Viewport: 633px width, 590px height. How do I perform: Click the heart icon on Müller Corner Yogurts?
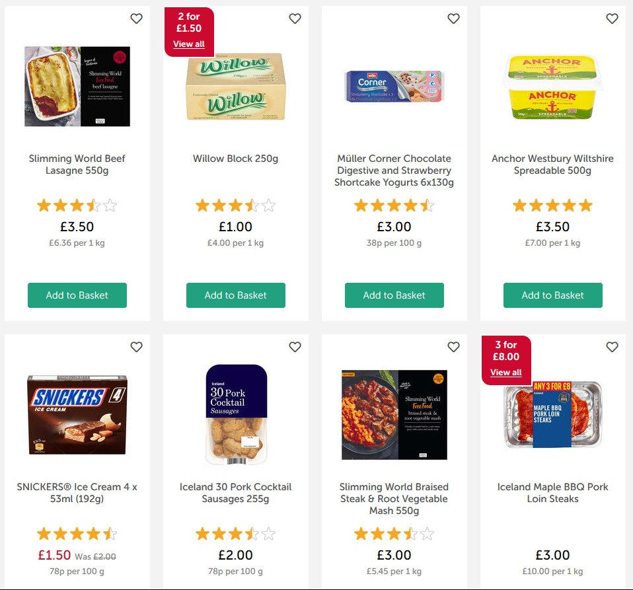click(453, 19)
